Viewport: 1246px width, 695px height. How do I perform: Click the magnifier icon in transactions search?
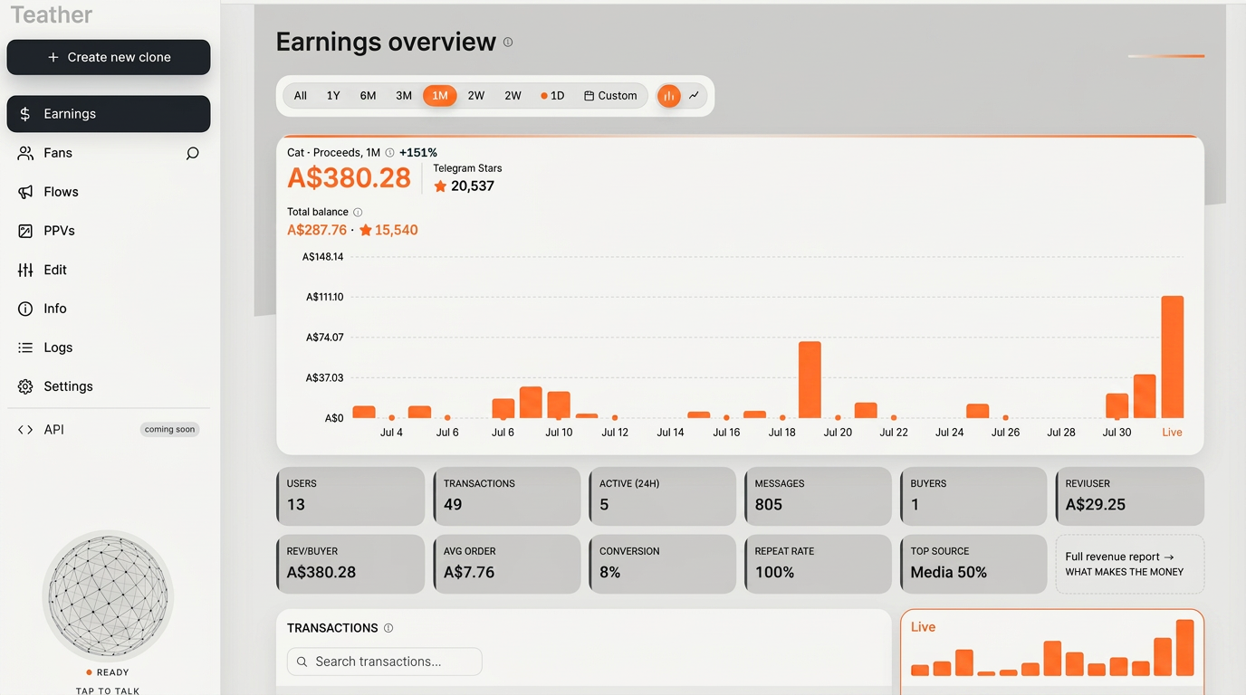(302, 662)
